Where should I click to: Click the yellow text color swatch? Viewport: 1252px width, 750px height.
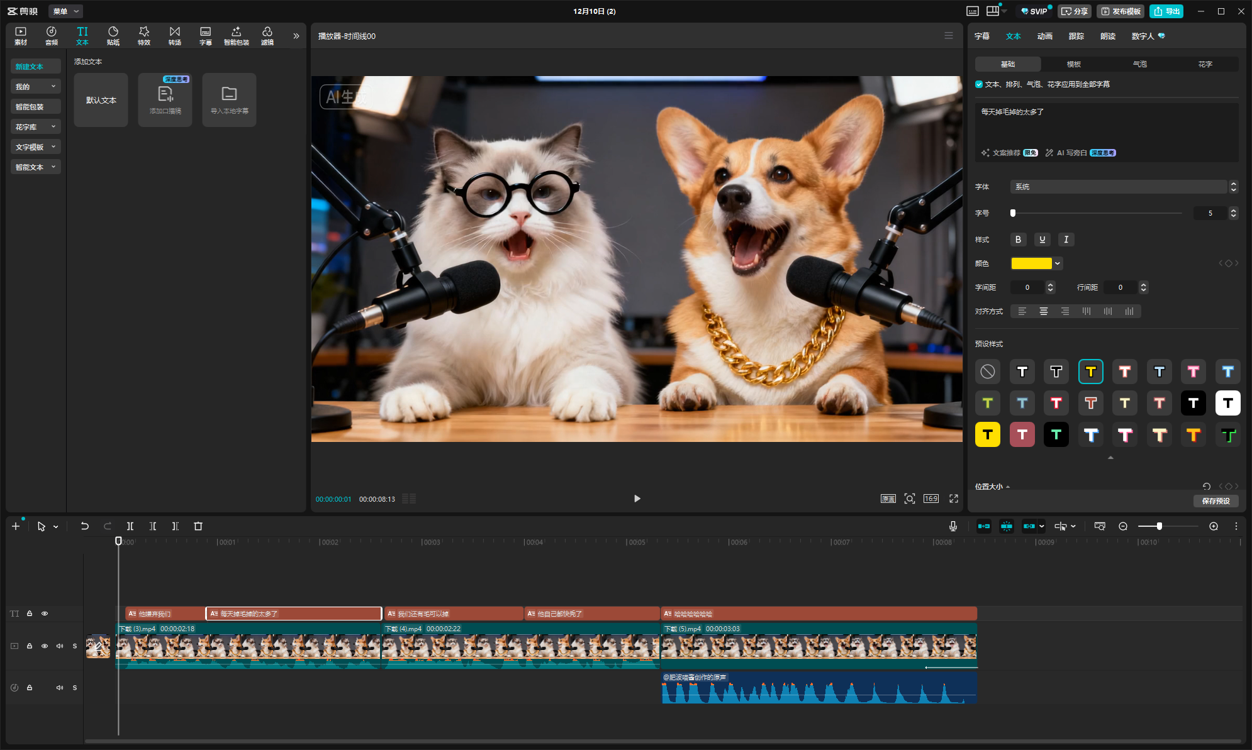(1031, 263)
